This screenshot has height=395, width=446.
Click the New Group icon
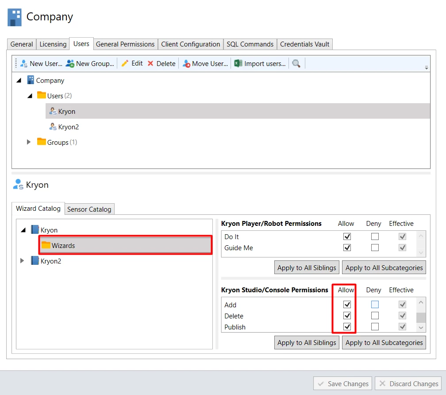click(70, 63)
